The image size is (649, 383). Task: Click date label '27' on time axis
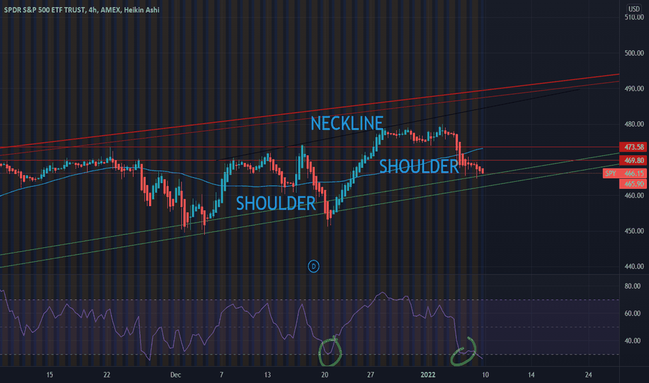click(370, 375)
